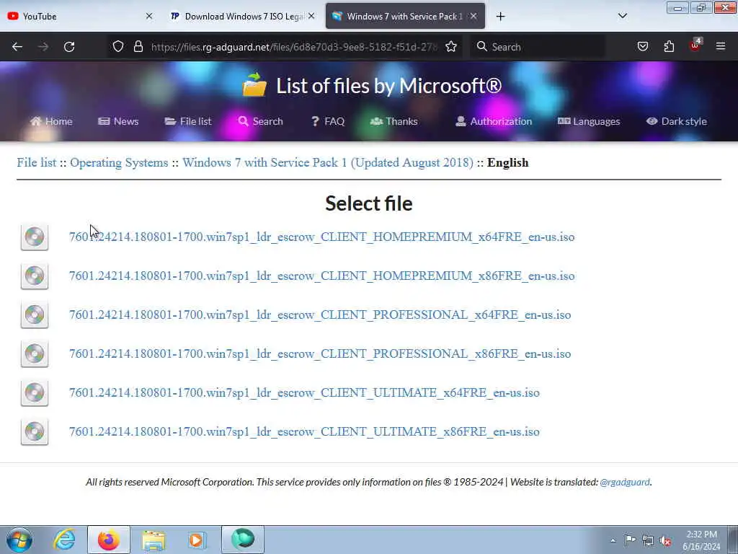Open Windows Explorer from taskbar
Viewport: 738px width, 554px height.
coord(154,540)
